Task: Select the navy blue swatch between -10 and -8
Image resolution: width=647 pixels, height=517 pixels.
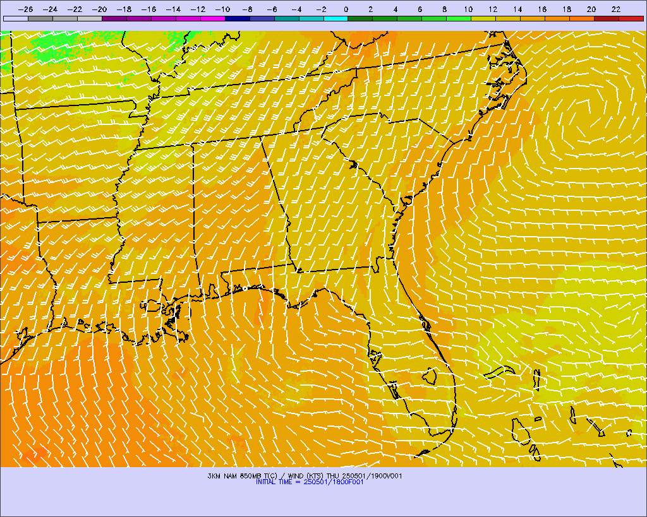Action: pyautogui.click(x=238, y=18)
